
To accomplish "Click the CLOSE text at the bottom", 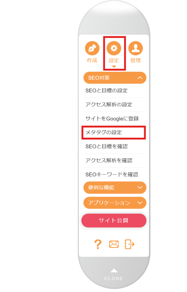I will pyautogui.click(x=114, y=278).
